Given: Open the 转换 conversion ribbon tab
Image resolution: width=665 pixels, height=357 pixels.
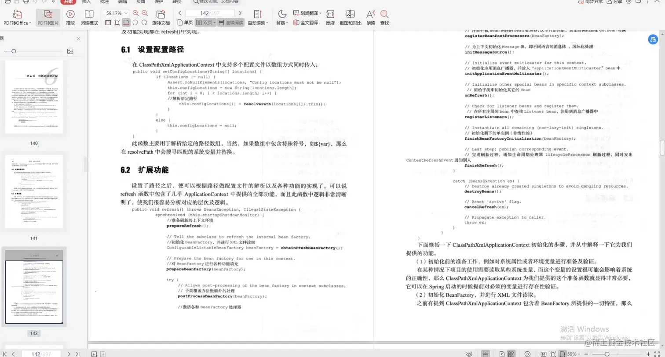Looking at the screenshot, I should point(177,3).
